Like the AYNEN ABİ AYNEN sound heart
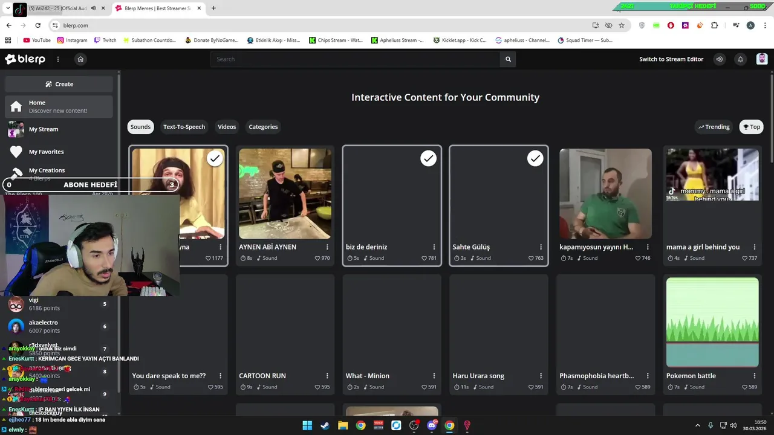This screenshot has height=435, width=774. point(317,258)
